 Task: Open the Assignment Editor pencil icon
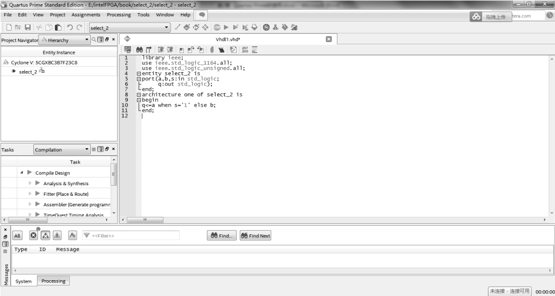177,27
